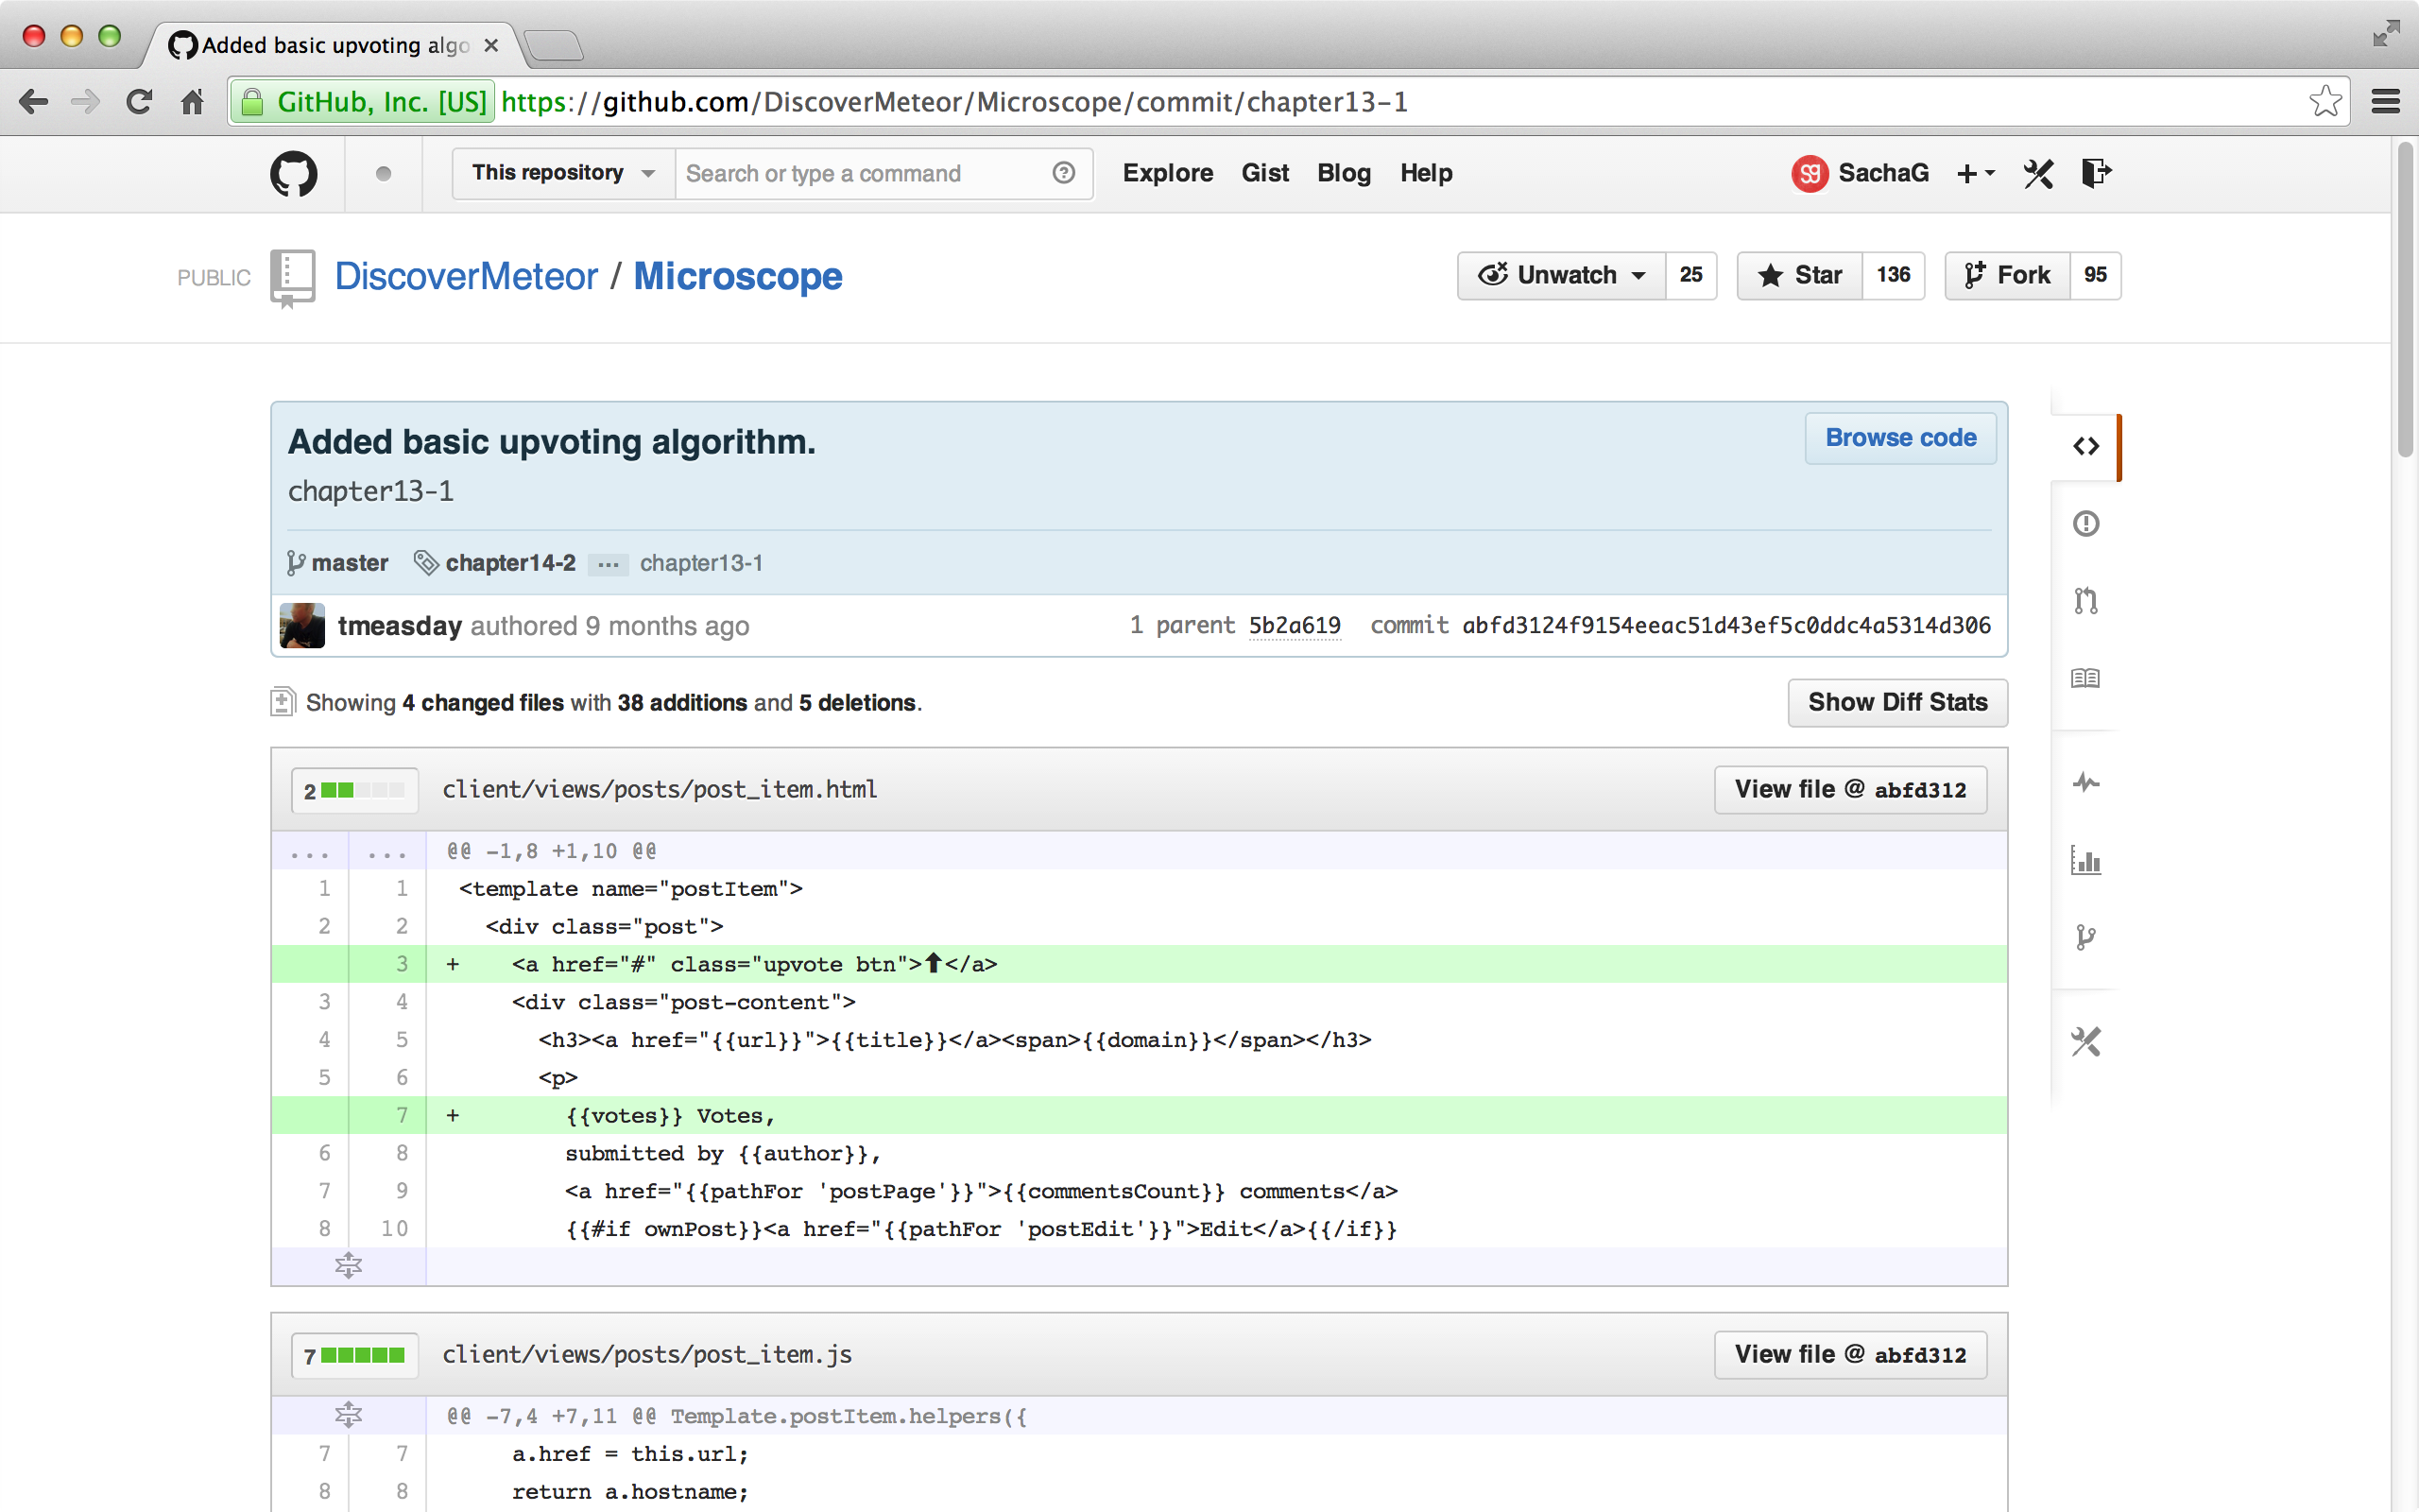Click the bookmarks/readme icon in right sidebar
The height and width of the screenshot is (1512, 2419).
(x=2084, y=678)
